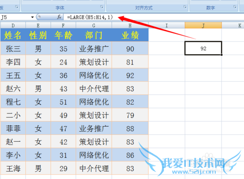Image resolution: width=244 pixels, height=179 pixels.
Task: Open the clipboard group dialog launcher
Action: [x=17, y=7]
